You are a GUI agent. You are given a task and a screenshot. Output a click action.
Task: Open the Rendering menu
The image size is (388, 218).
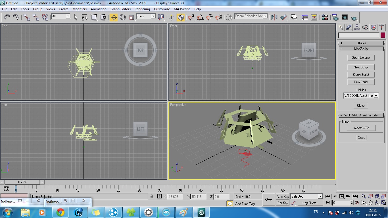click(142, 9)
